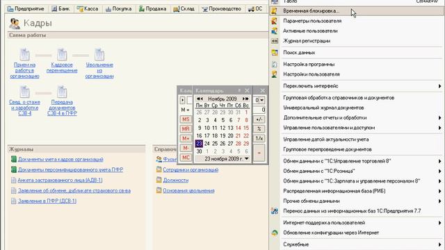The image size is (445, 250).
Task: Close the Календарь window
Action: pos(247,90)
